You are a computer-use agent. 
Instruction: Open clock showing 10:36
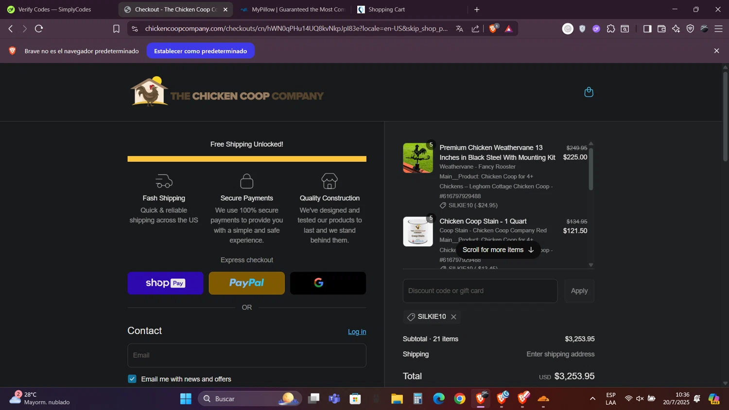(x=676, y=398)
